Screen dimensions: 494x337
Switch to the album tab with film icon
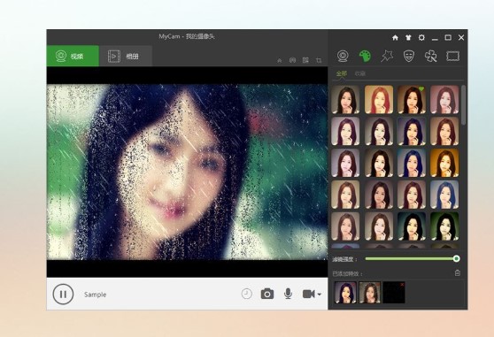(126, 57)
